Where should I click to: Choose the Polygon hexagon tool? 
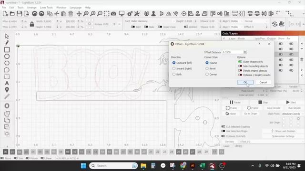tap(7, 63)
